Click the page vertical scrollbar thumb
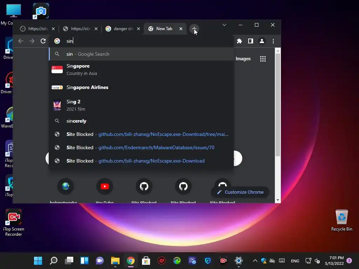This screenshot has width=359, height=269. (278, 105)
